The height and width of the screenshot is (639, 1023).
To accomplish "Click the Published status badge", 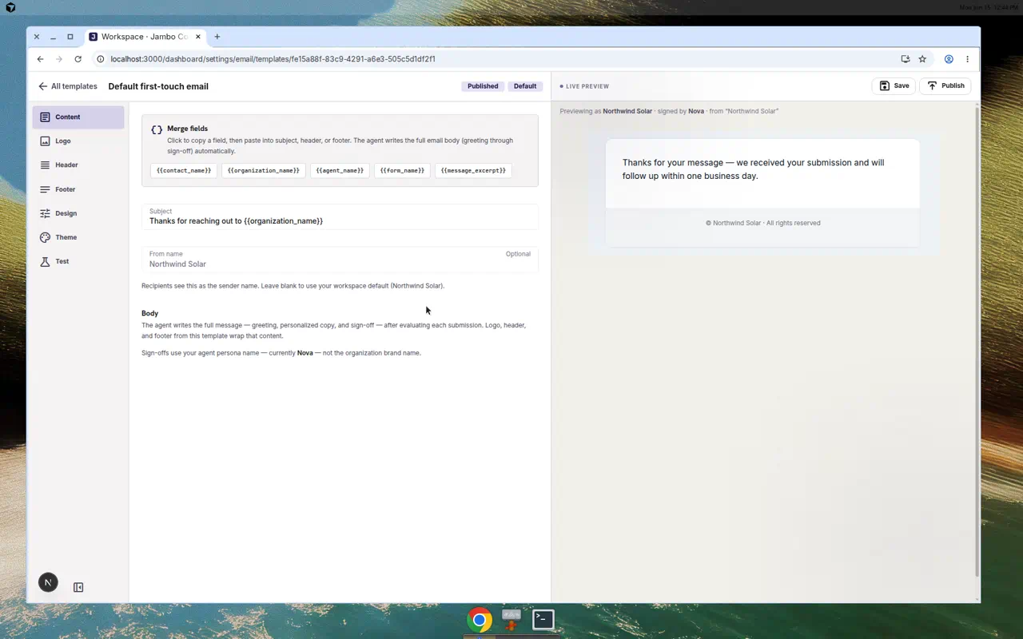I will pyautogui.click(x=483, y=86).
